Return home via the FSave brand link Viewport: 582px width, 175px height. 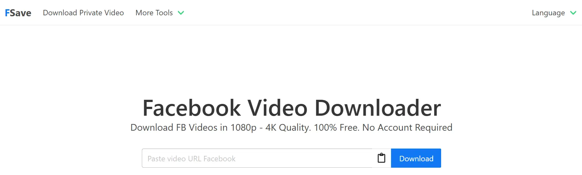point(18,13)
